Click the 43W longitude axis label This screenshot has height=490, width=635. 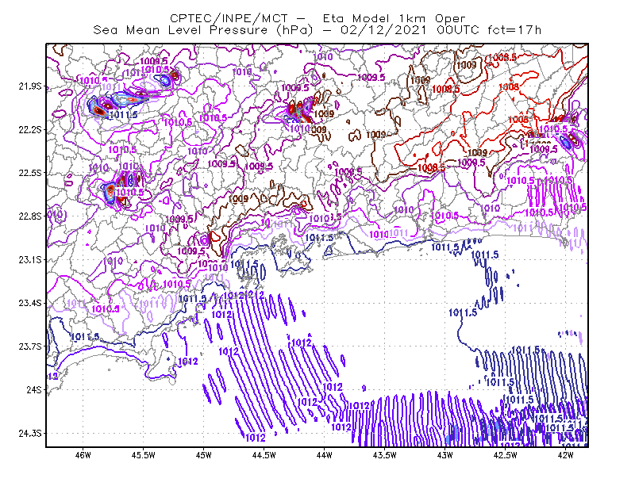(445, 455)
